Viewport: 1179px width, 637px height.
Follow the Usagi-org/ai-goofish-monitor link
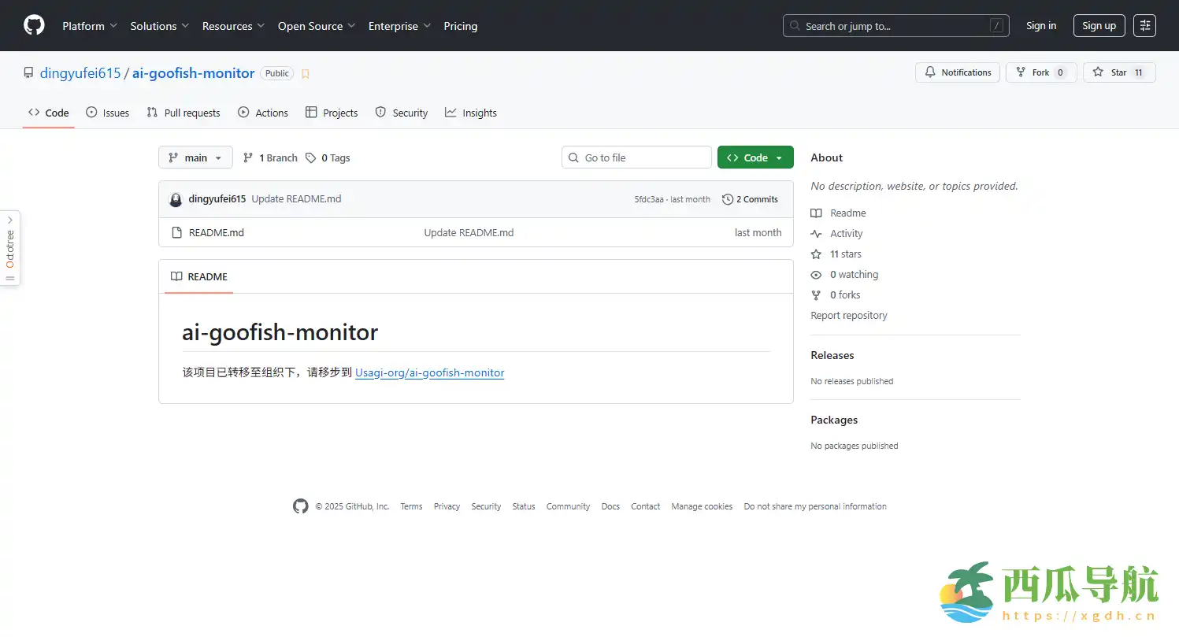click(x=429, y=373)
